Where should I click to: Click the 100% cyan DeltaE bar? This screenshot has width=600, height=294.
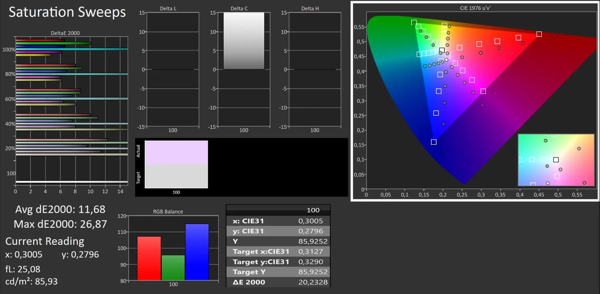72,49
